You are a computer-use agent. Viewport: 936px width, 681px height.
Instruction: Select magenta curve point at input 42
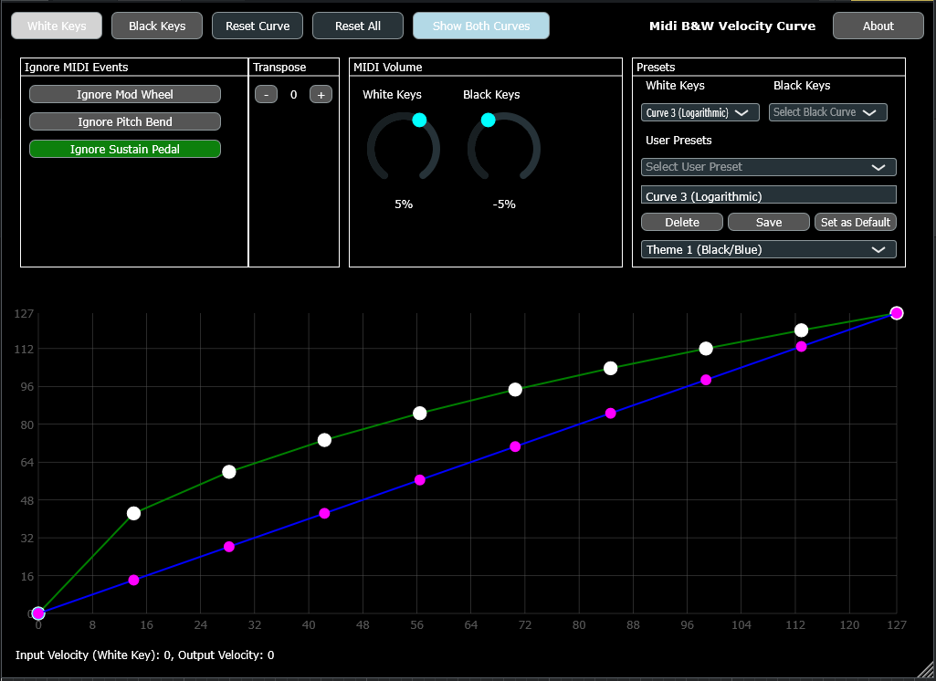coord(324,513)
